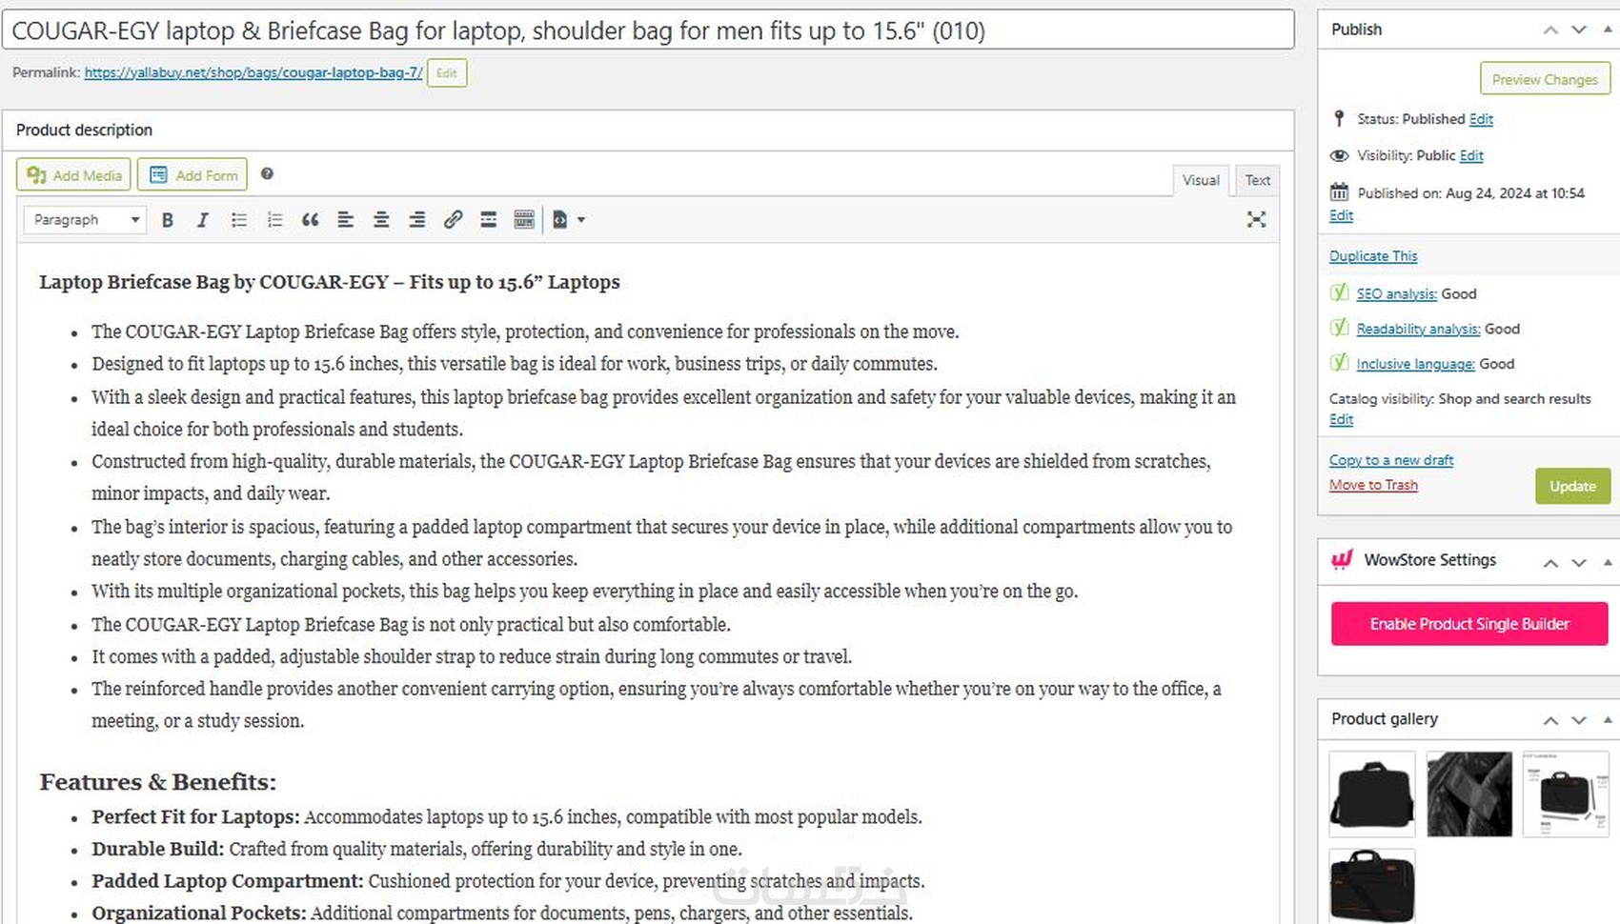1620x924 pixels.
Task: Toggle bold formatting in the editor toolbar
Action: click(168, 220)
